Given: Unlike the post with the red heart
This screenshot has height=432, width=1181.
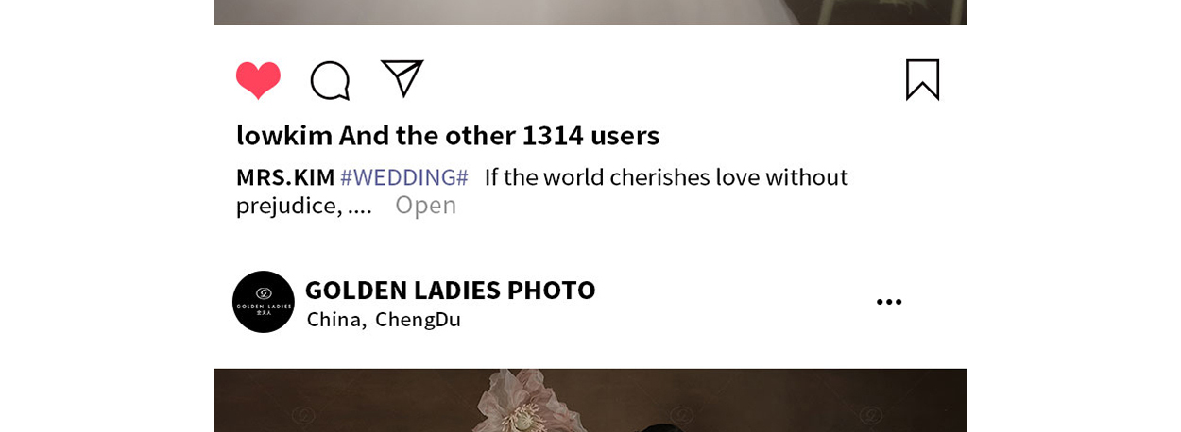Looking at the screenshot, I should pos(258,80).
